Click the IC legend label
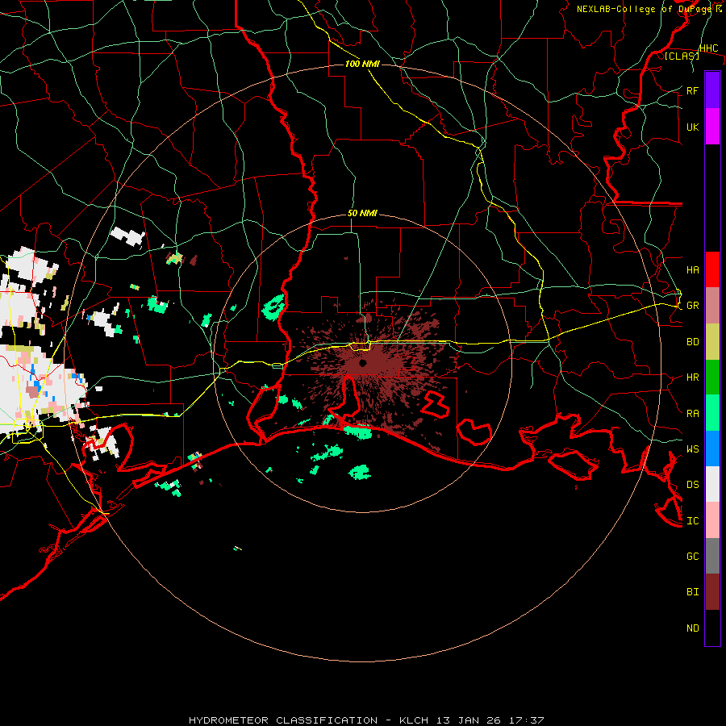The width and height of the screenshot is (726, 726). (692, 520)
